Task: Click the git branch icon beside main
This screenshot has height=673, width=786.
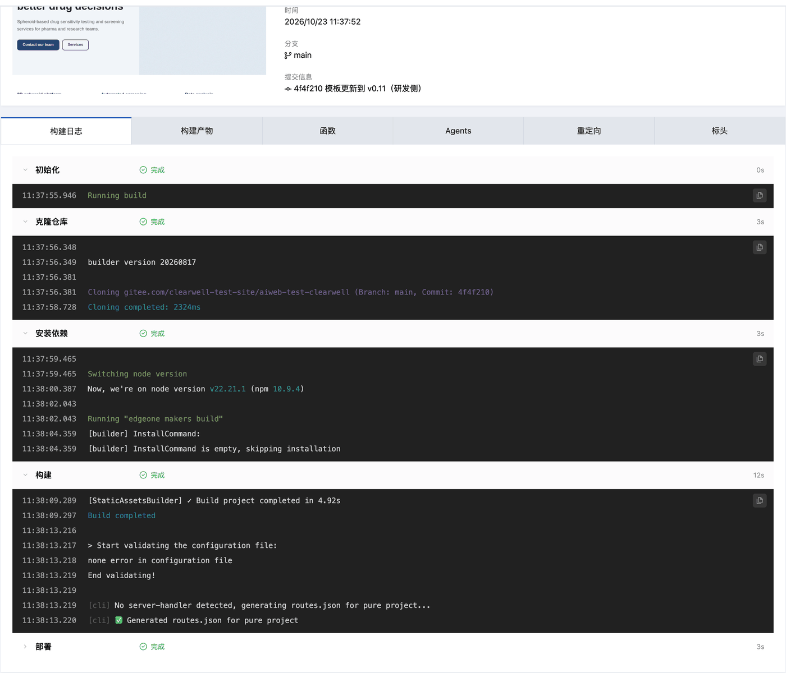Action: pyautogui.click(x=288, y=56)
